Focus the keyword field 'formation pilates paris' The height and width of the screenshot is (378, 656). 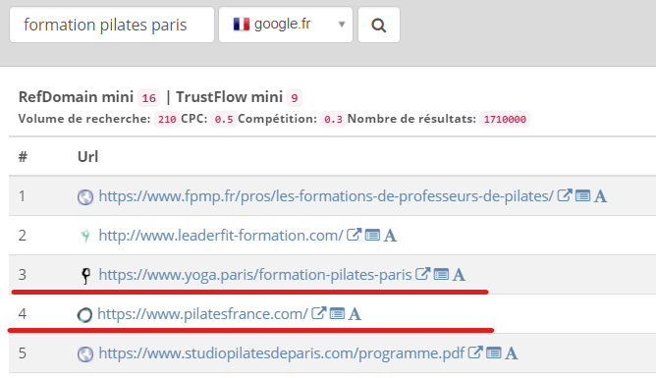pyautogui.click(x=112, y=25)
